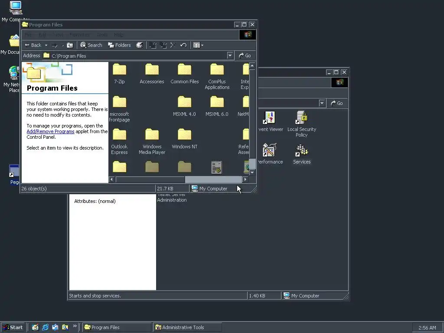The width and height of the screenshot is (444, 333).
Task: Select the MSXML 4.0 folder
Action: 185,107
